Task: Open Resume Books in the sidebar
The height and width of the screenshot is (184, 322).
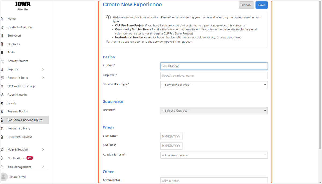Action: 17,111
